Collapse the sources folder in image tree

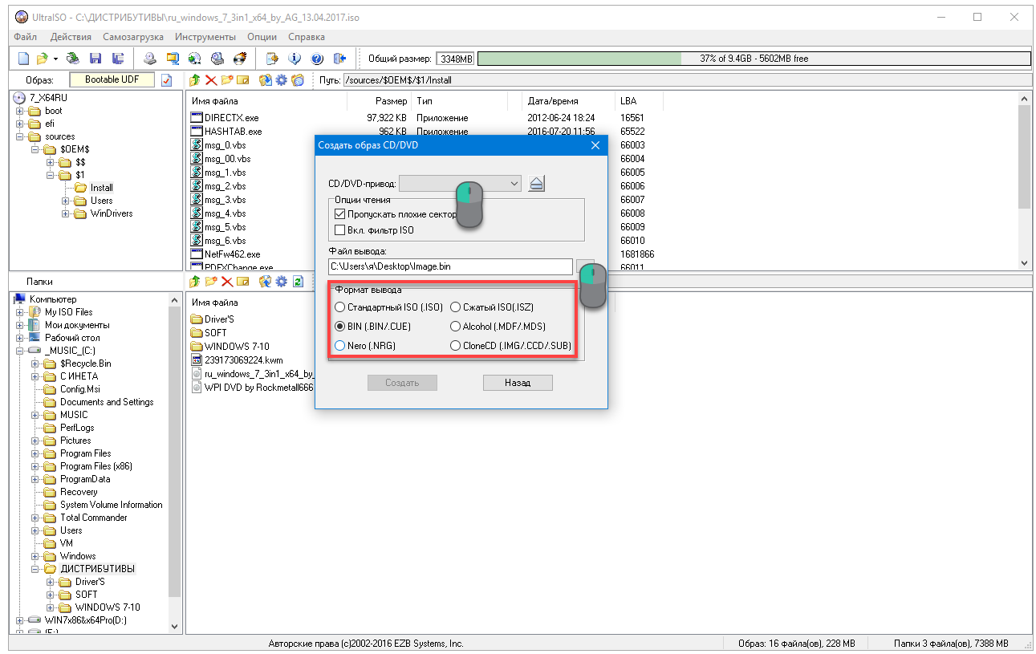pos(20,136)
